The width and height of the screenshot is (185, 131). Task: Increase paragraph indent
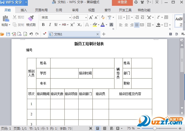(x=143, y=17)
